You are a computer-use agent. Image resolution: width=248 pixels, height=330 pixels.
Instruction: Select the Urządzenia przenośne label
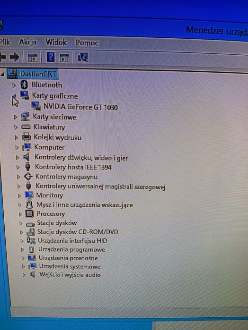[68, 258]
